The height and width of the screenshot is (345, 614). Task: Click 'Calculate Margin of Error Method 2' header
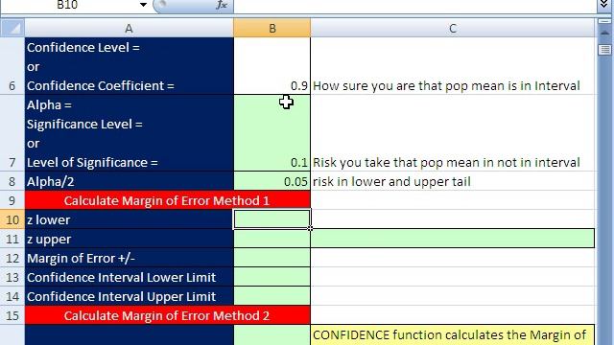[167, 315]
